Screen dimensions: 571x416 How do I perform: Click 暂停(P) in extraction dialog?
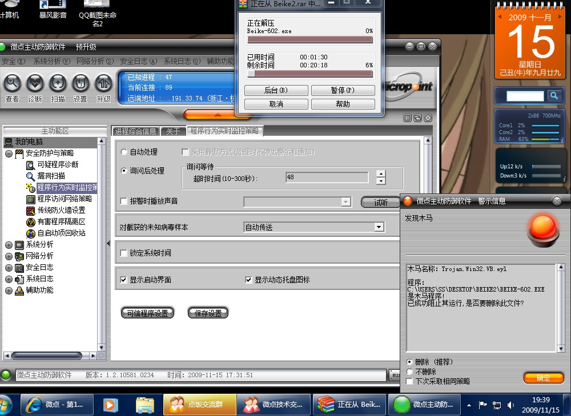coord(343,90)
